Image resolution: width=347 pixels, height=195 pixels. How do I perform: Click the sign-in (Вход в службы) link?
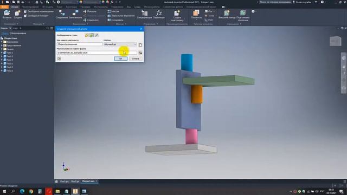(x=304, y=2)
